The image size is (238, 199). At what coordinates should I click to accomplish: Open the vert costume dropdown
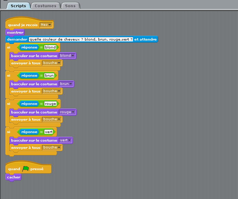click(65, 140)
